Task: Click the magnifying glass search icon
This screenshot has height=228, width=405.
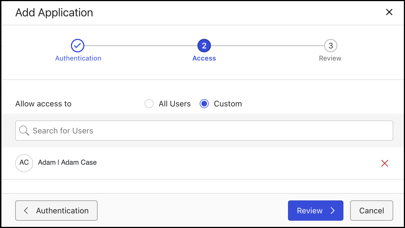Action: (x=24, y=130)
